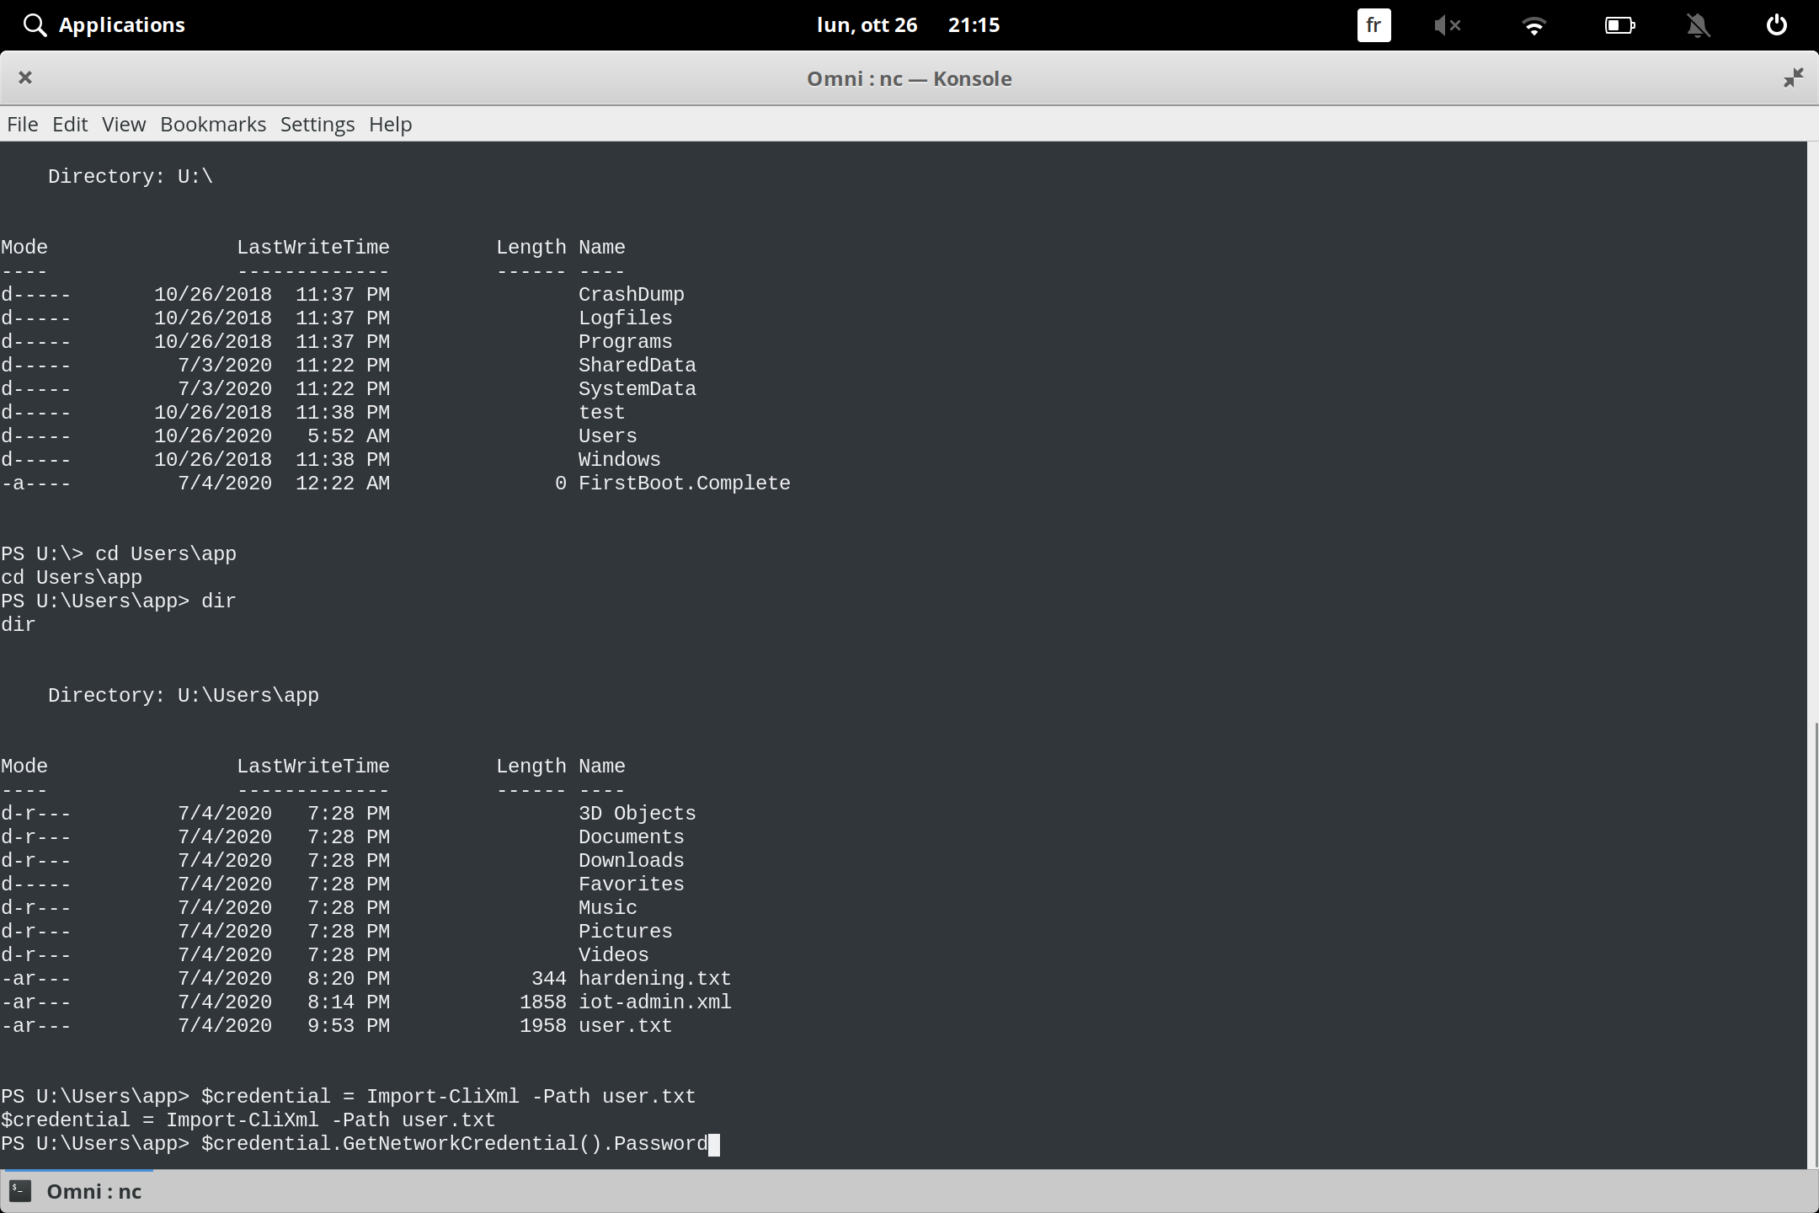Open Wi-Fi status indicator in the tray
1819x1213 pixels.
(1534, 24)
